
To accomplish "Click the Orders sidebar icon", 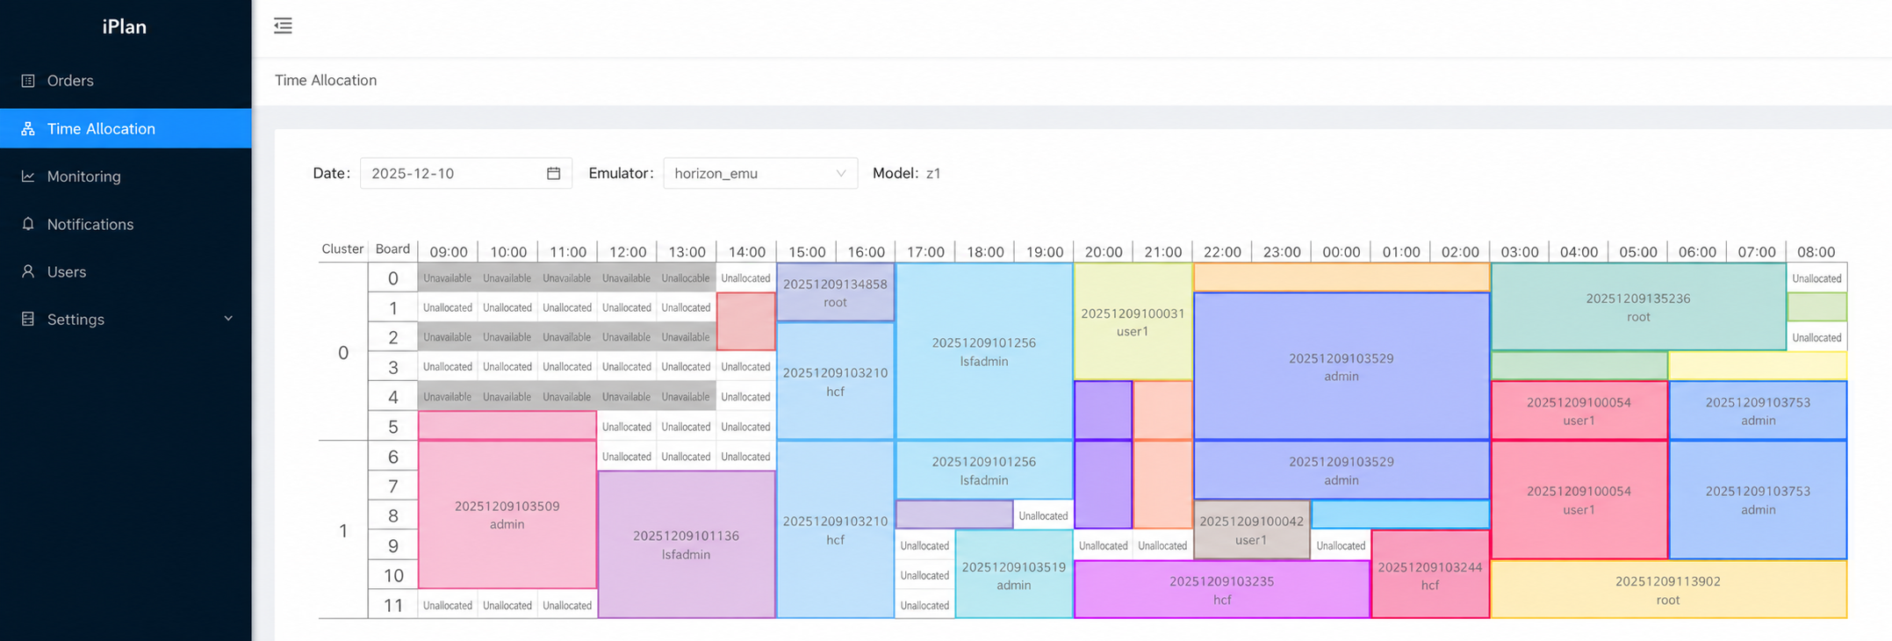I will click(28, 81).
